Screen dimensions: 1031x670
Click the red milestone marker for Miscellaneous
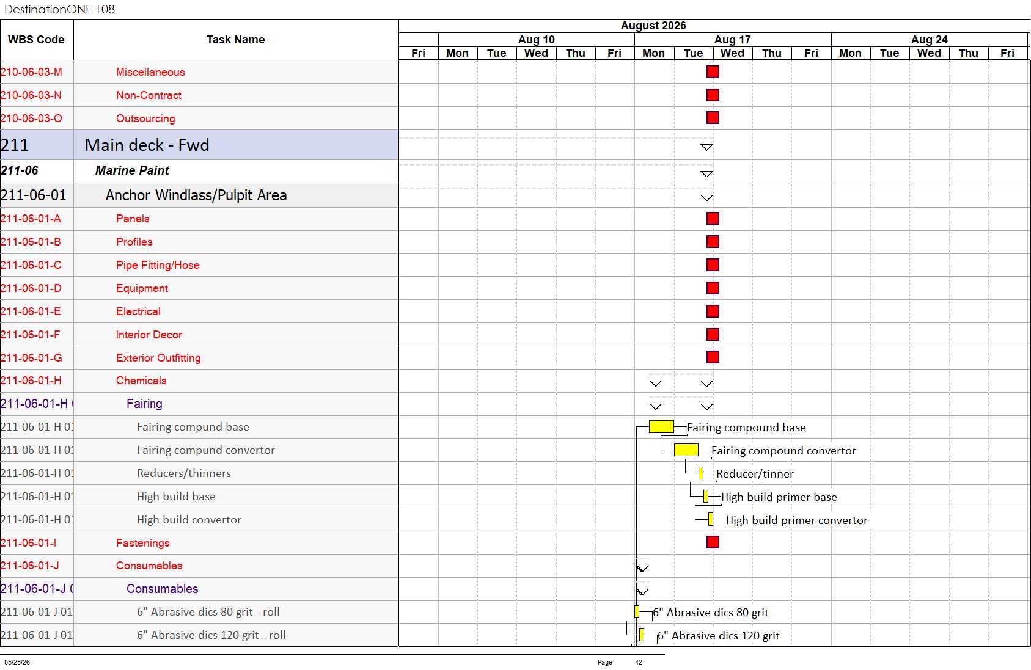pos(713,72)
